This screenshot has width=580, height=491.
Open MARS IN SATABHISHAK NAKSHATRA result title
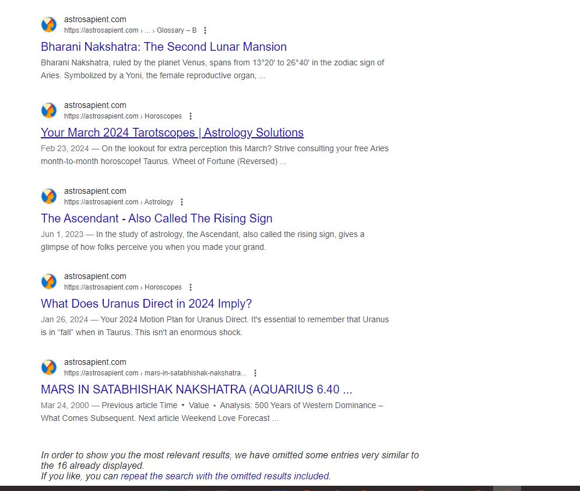click(x=196, y=389)
